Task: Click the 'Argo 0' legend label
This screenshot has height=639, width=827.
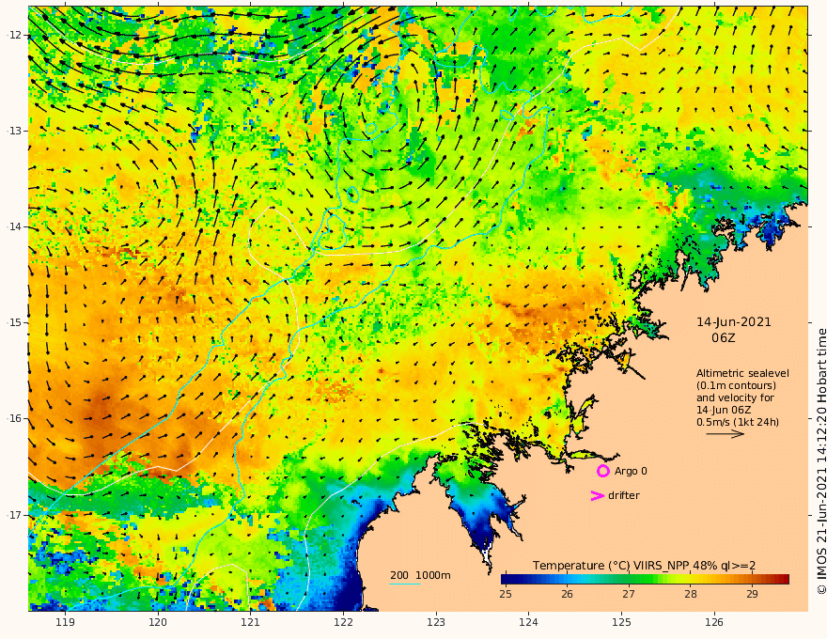Action: (631, 471)
